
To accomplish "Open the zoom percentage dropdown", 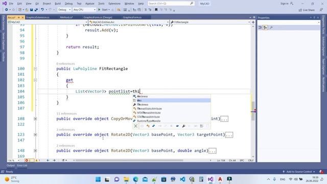I will [13, 160].
